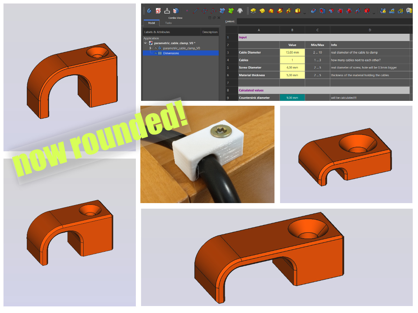Click the measurement tool icon at toolbar right
The height and width of the screenshot is (313, 418).
(409, 11)
